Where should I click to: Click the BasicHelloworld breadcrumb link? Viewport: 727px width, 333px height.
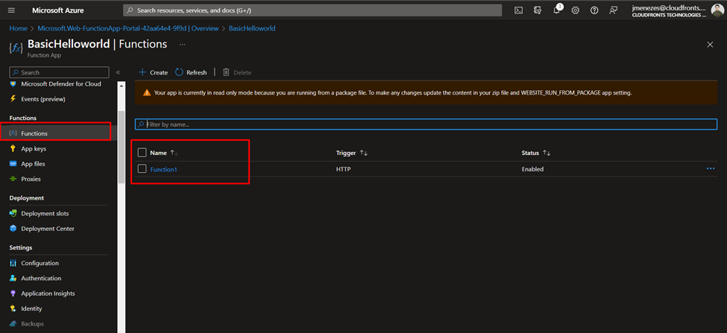tap(252, 28)
